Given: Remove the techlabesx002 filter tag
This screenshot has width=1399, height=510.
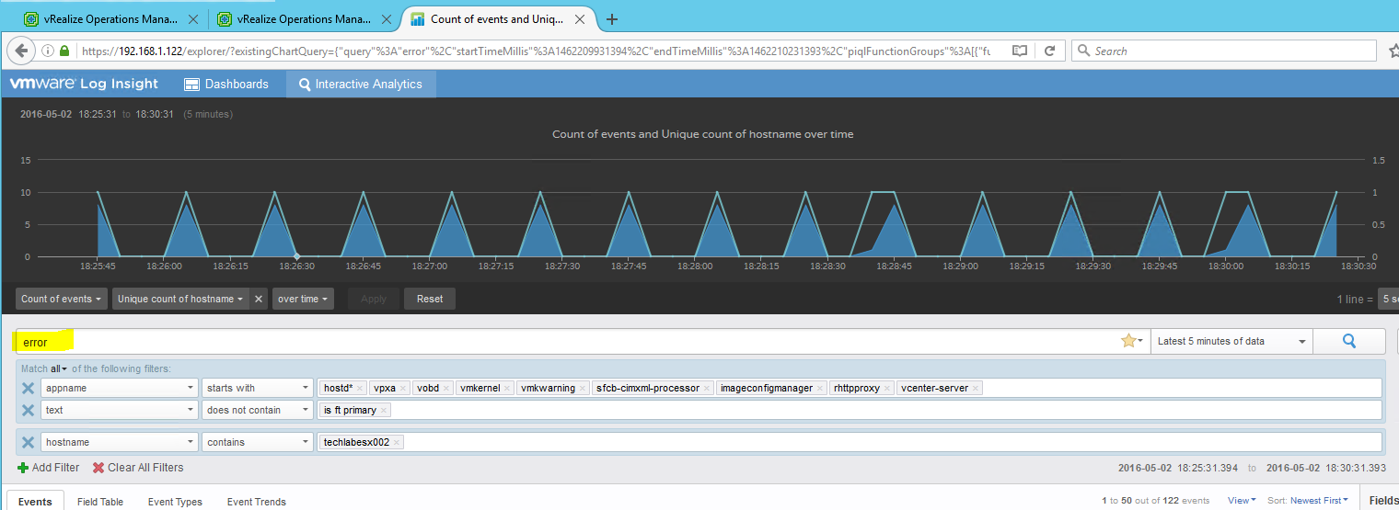Looking at the screenshot, I should [x=397, y=443].
